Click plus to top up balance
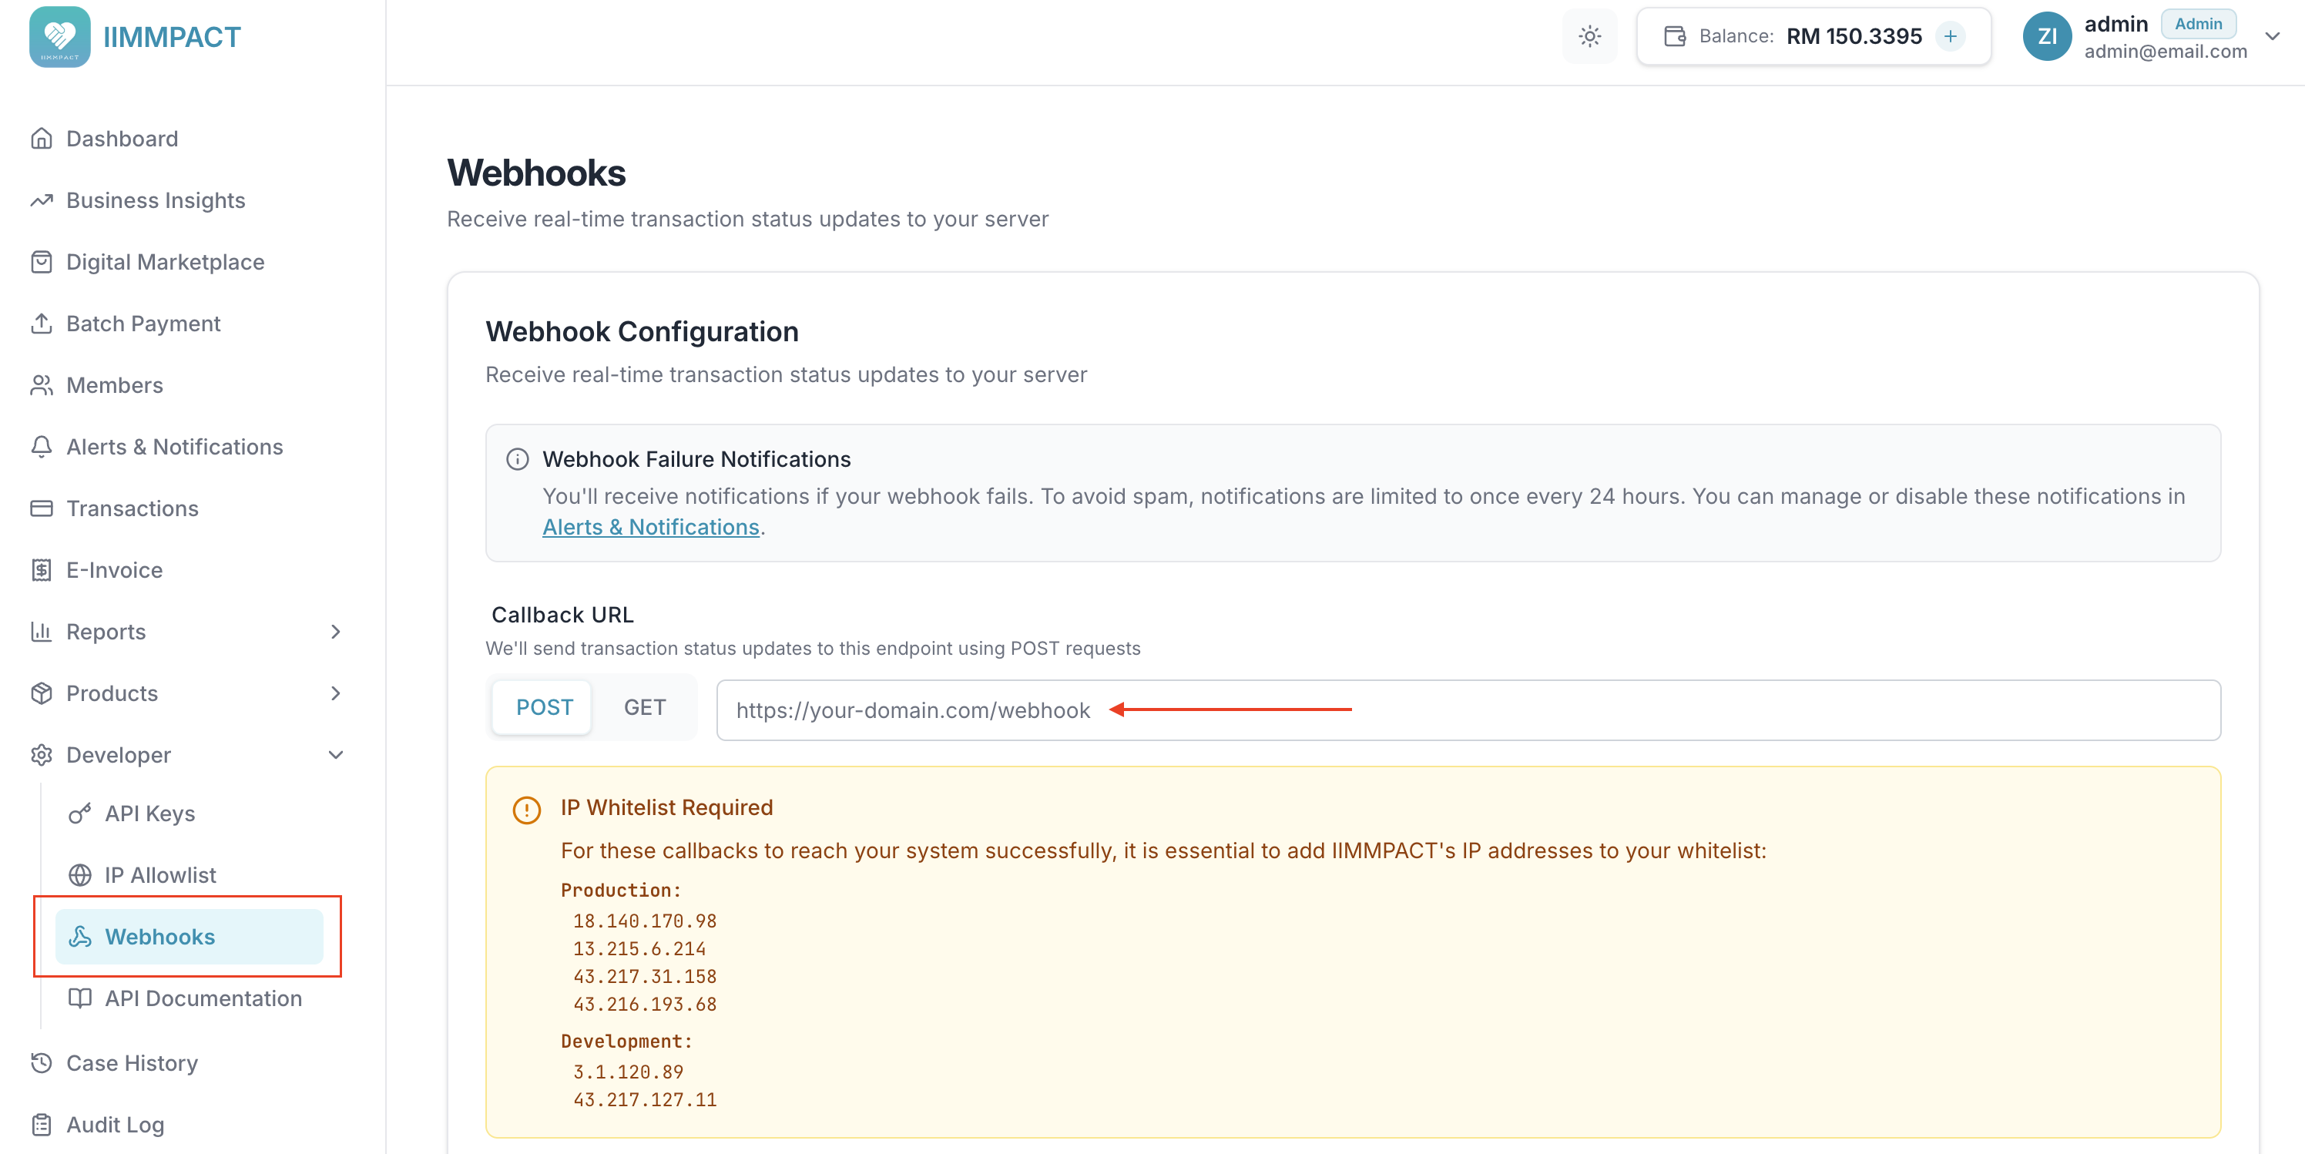This screenshot has width=2305, height=1154. [x=1951, y=35]
